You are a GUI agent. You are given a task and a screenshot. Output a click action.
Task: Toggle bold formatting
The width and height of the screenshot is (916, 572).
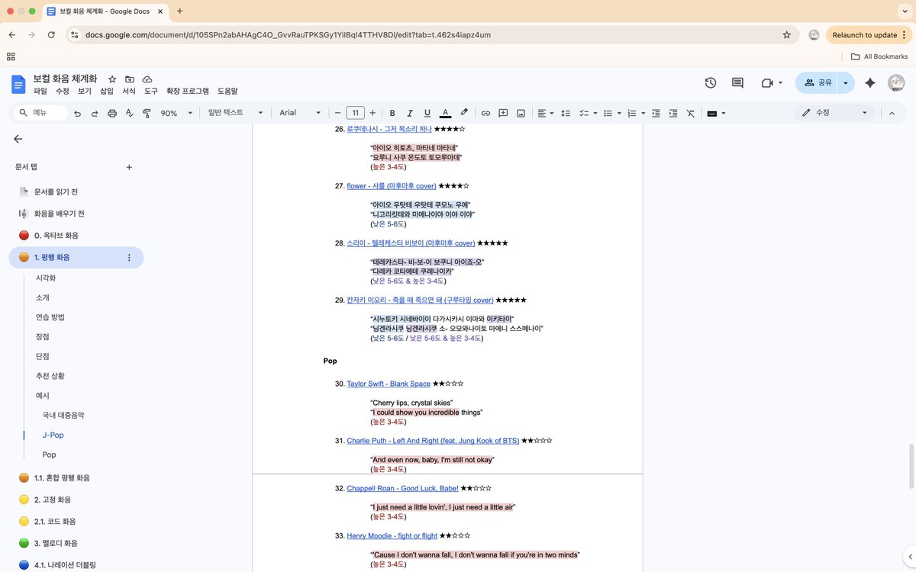pyautogui.click(x=392, y=113)
